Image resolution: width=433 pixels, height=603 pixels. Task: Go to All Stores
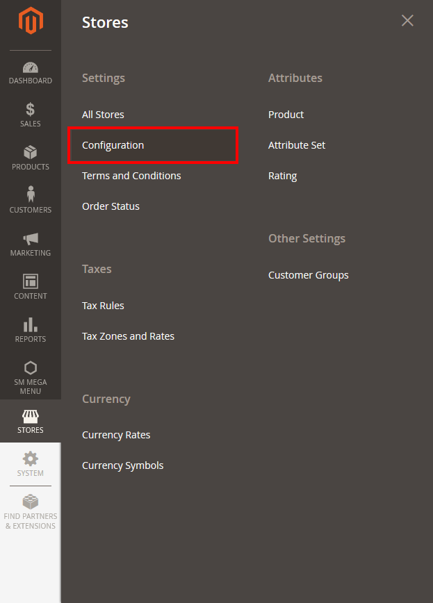(x=103, y=115)
